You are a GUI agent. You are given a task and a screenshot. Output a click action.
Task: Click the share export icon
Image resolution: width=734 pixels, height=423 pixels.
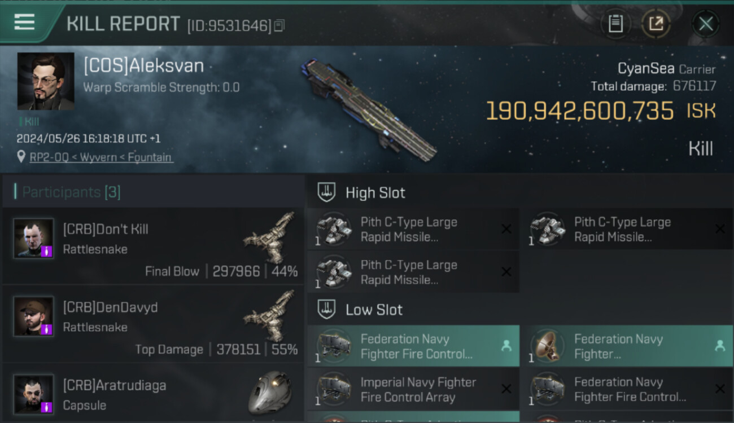coord(656,24)
